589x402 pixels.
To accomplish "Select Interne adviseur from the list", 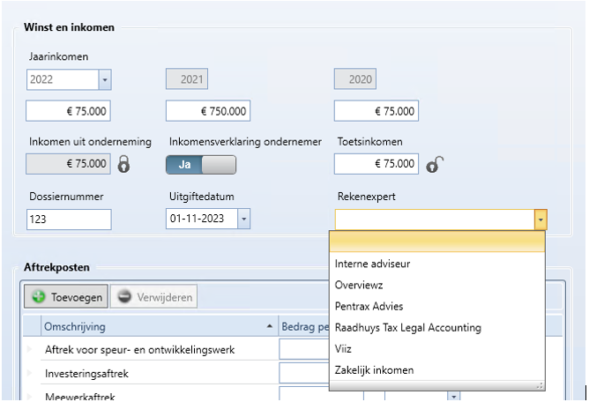I will coord(372,264).
